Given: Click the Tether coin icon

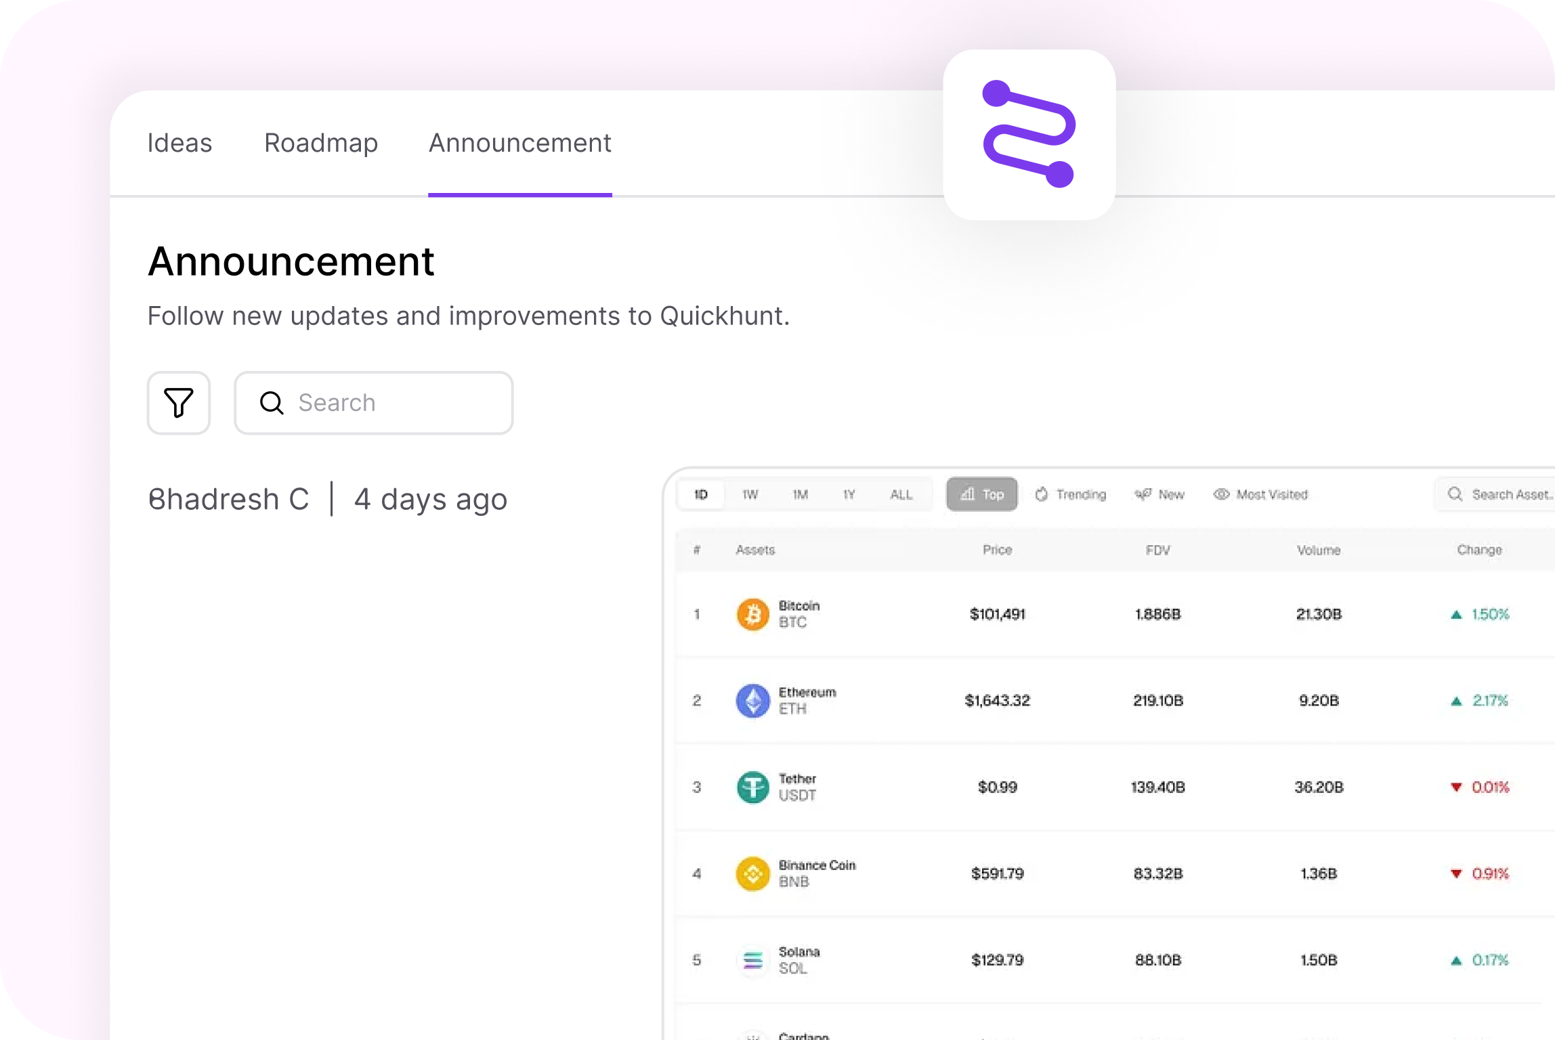Looking at the screenshot, I should [752, 787].
